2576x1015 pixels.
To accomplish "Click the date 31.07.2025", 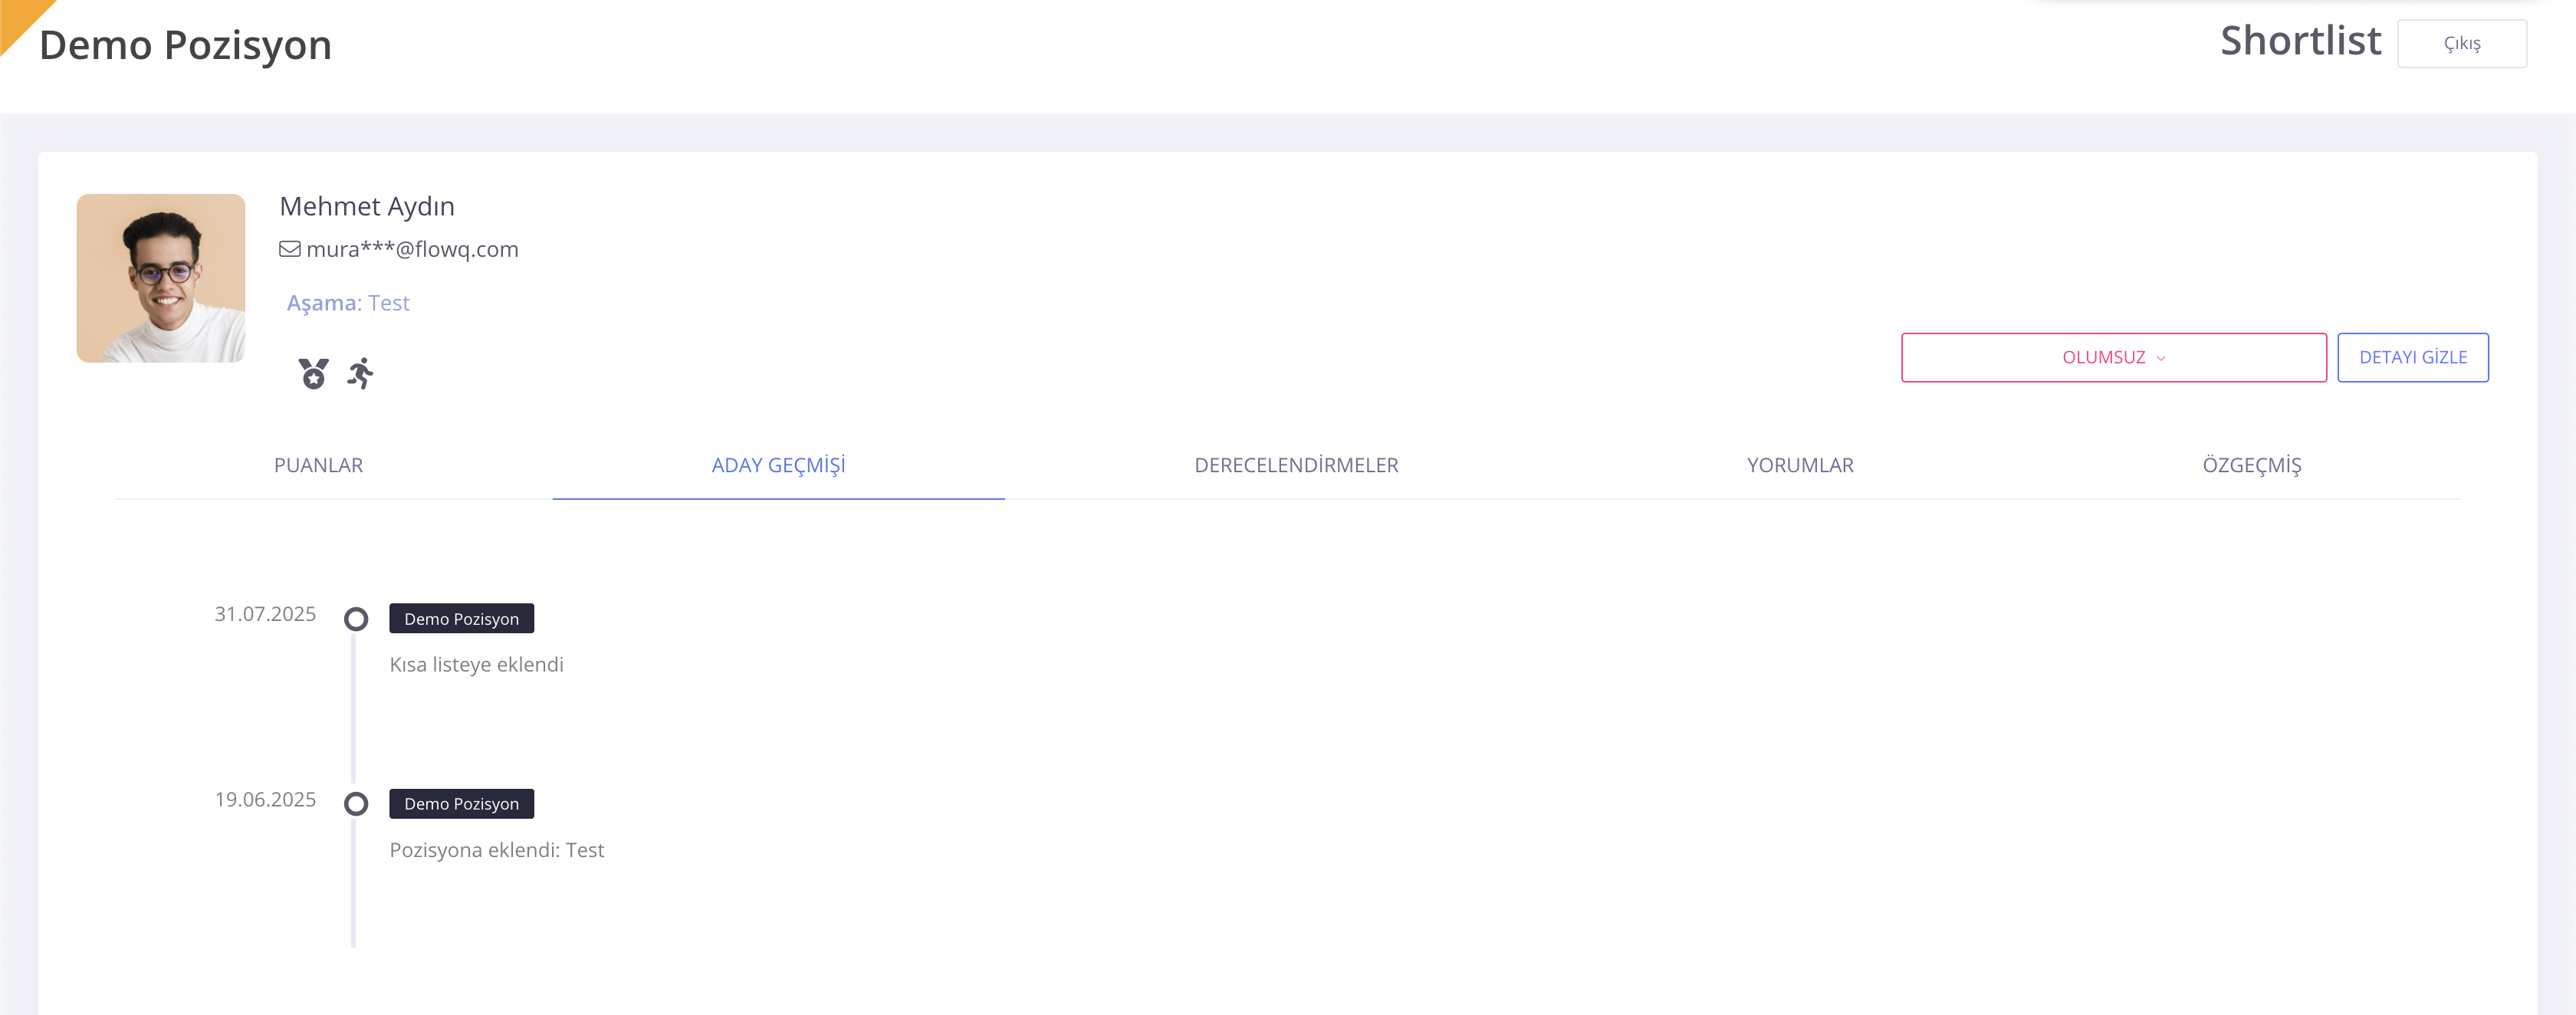I will [x=265, y=614].
